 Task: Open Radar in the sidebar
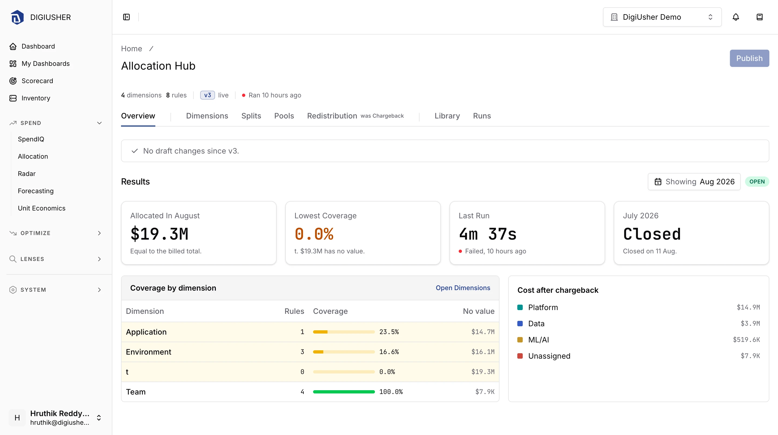pos(26,174)
